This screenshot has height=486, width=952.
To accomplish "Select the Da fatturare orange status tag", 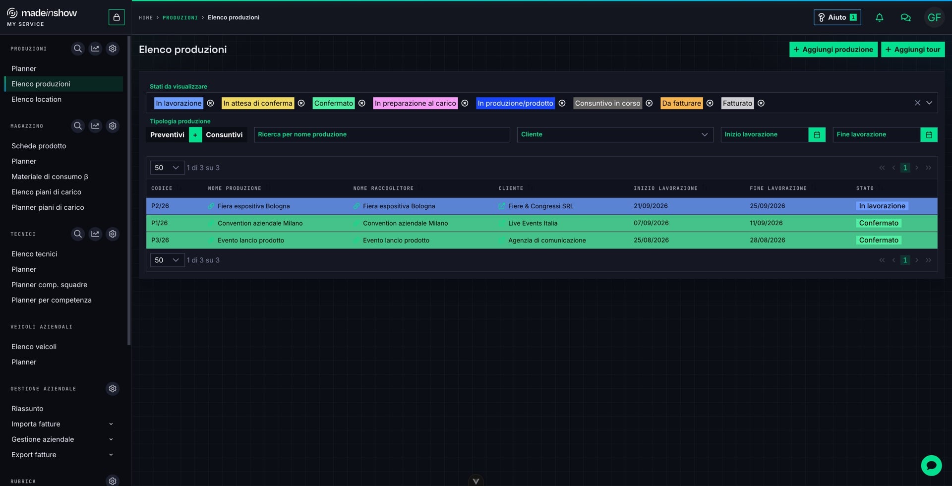I will pos(681,103).
